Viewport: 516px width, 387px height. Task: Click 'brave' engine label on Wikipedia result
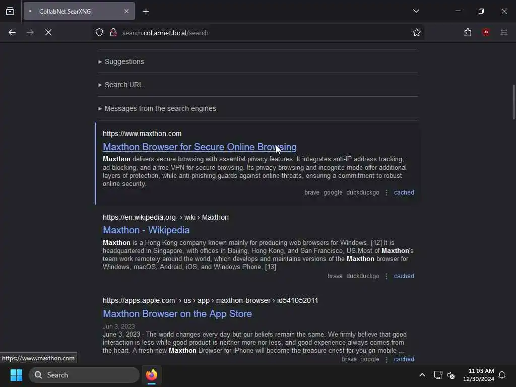tap(335, 276)
